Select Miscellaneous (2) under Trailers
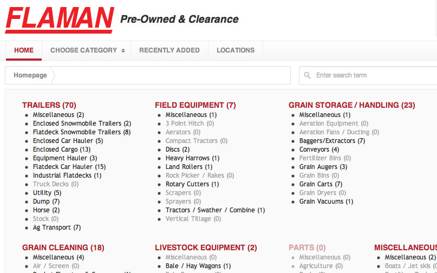This screenshot has width=437, height=273. click(58, 115)
